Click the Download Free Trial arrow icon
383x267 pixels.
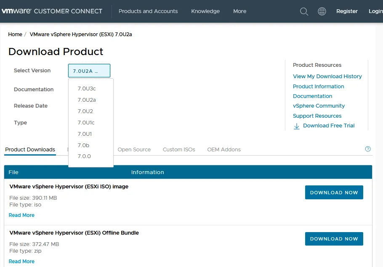click(x=297, y=126)
